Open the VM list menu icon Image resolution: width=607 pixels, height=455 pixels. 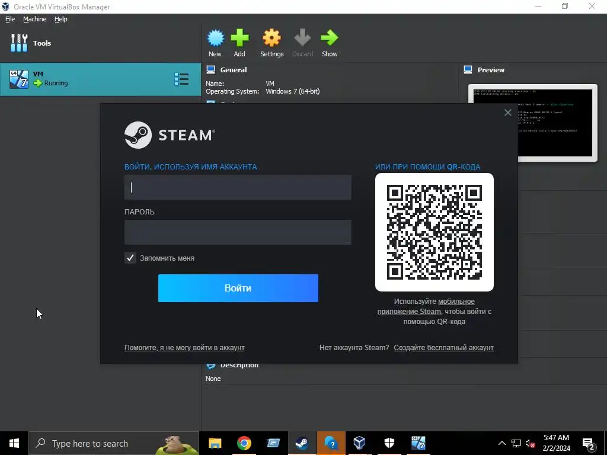181,79
